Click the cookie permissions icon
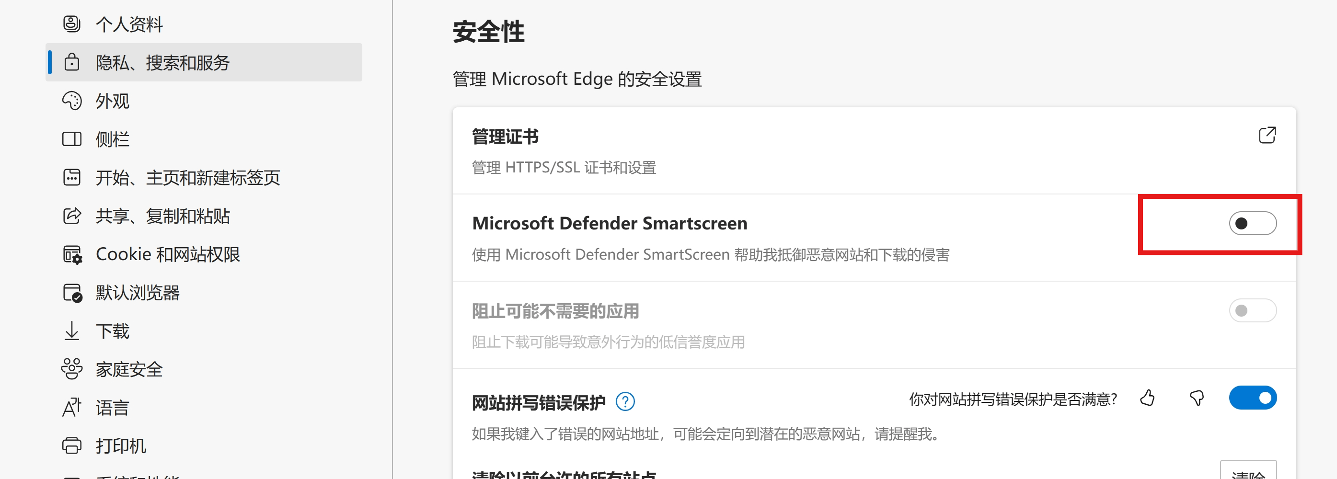1337x479 pixels. (72, 254)
